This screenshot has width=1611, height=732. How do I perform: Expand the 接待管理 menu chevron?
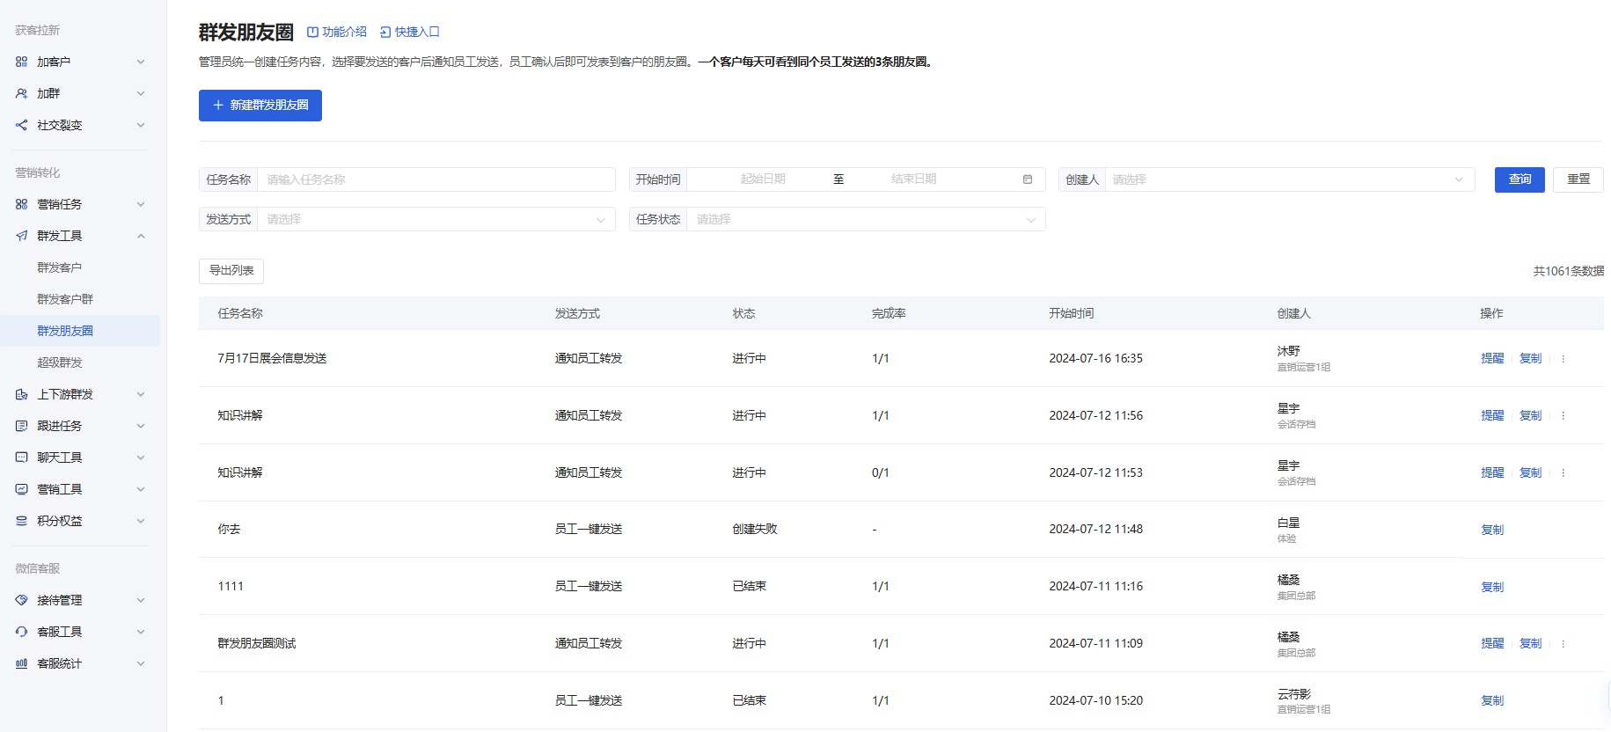pyautogui.click(x=141, y=600)
